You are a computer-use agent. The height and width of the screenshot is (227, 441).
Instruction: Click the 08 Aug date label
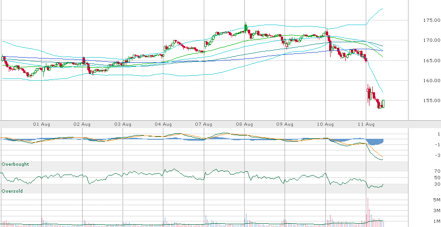245,124
